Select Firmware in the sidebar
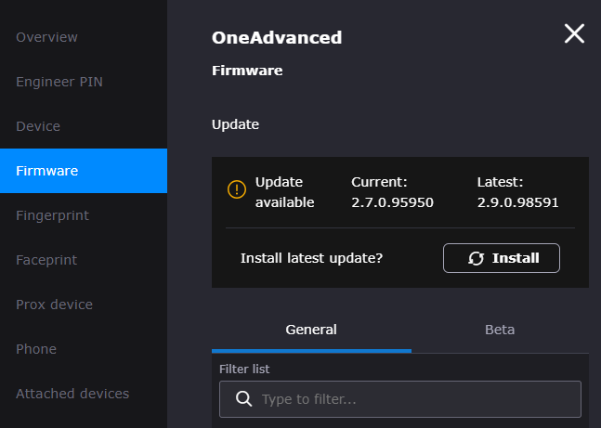 [47, 171]
